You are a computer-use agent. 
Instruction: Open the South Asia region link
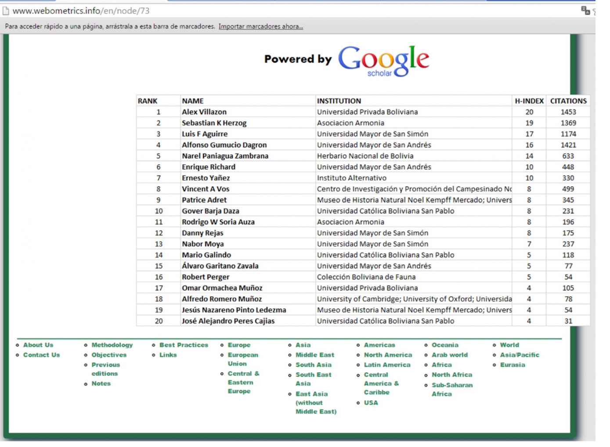coord(314,365)
